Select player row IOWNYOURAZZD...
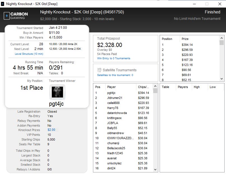This screenshot has width=226, height=178. click(x=123, y=138)
